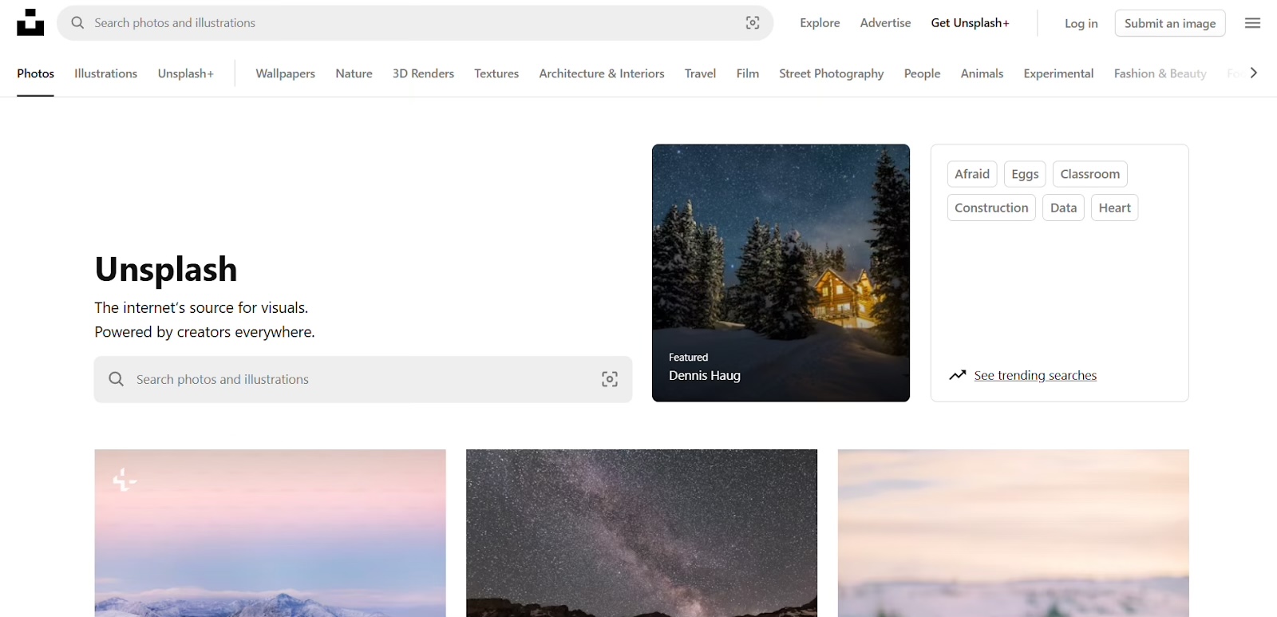Viewport: 1277px width, 617px height.
Task: Click the magnifier icon in hero search box
Action: pos(117,379)
